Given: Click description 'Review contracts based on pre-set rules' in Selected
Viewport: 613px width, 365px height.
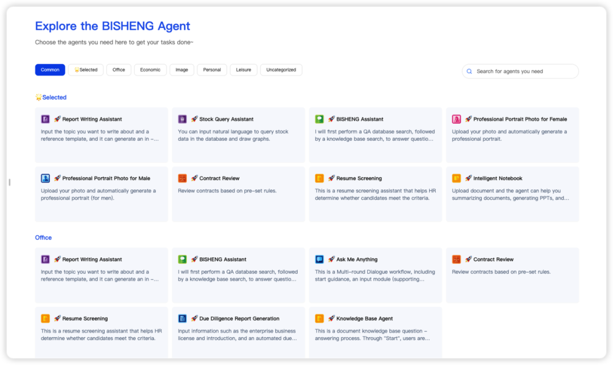Looking at the screenshot, I should point(227,191).
